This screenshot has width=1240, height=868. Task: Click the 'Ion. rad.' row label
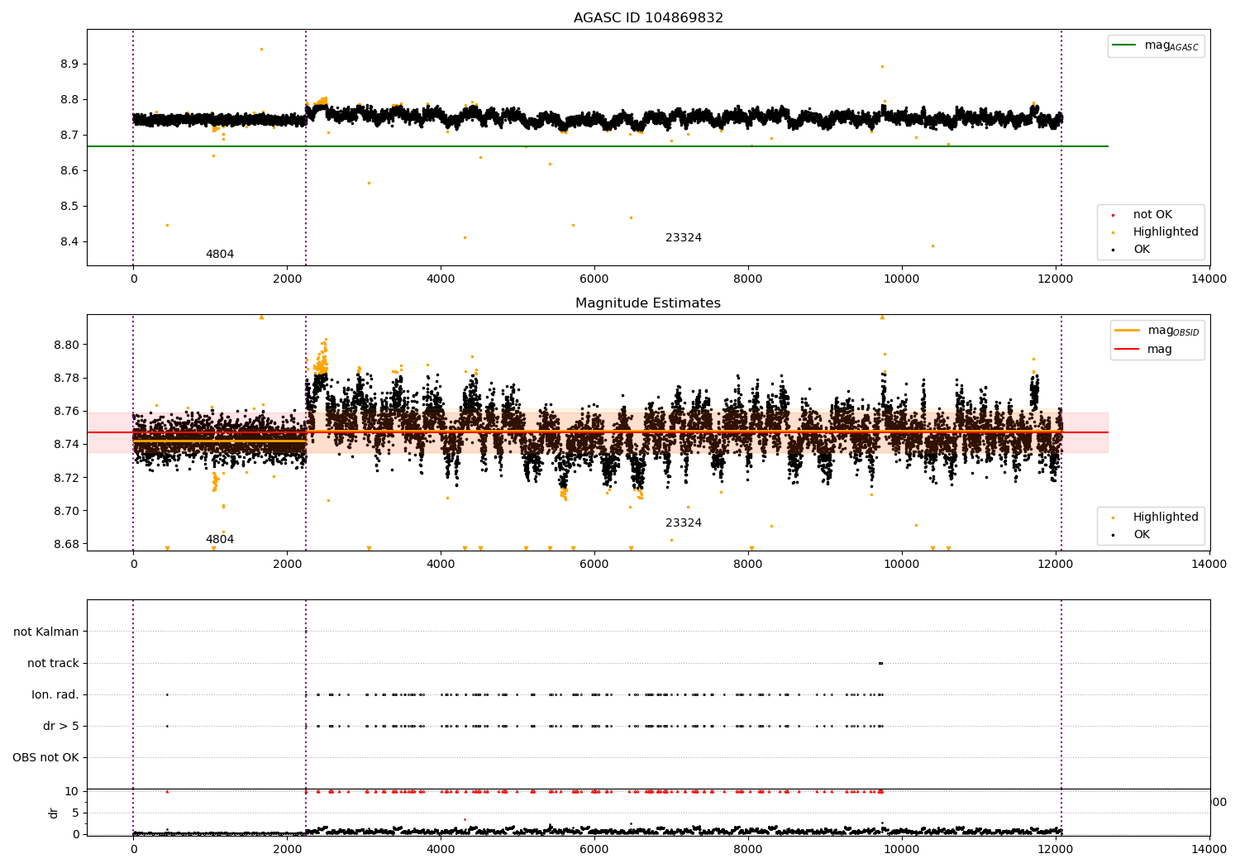(55, 695)
